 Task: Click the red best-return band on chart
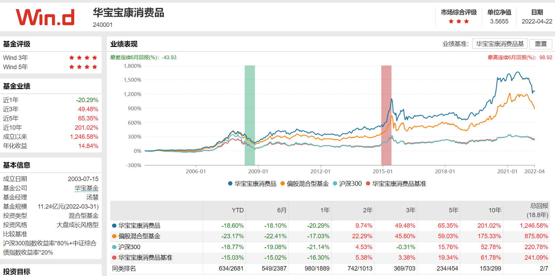(386, 115)
